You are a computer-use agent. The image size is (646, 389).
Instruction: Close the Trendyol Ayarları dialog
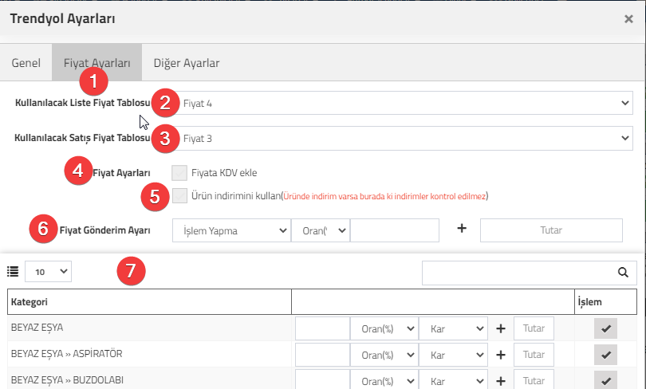pyautogui.click(x=628, y=19)
